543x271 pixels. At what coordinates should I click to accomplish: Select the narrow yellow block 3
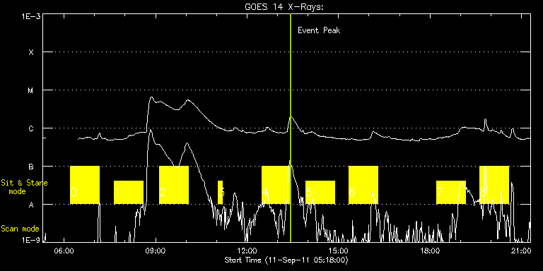tap(221, 192)
